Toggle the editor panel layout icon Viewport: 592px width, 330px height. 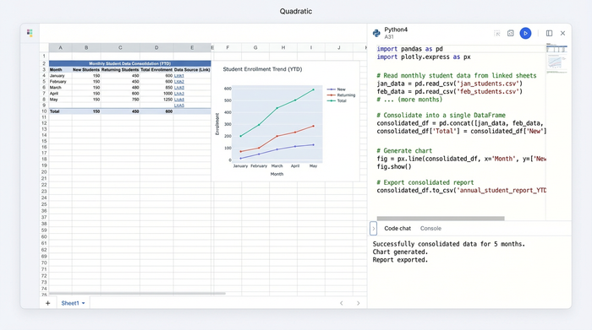click(549, 33)
